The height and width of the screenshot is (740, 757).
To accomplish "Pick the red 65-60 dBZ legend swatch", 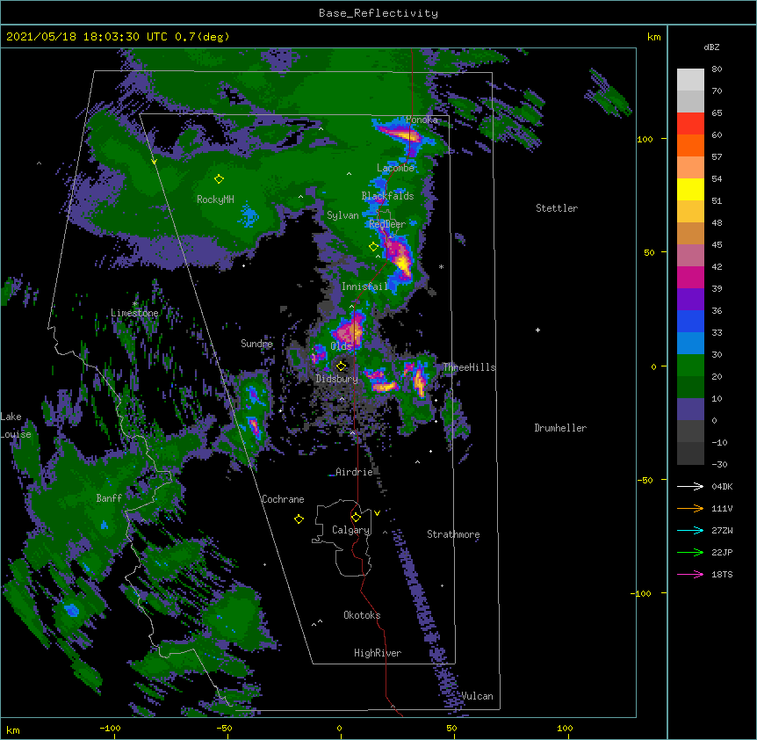I will click(x=690, y=124).
